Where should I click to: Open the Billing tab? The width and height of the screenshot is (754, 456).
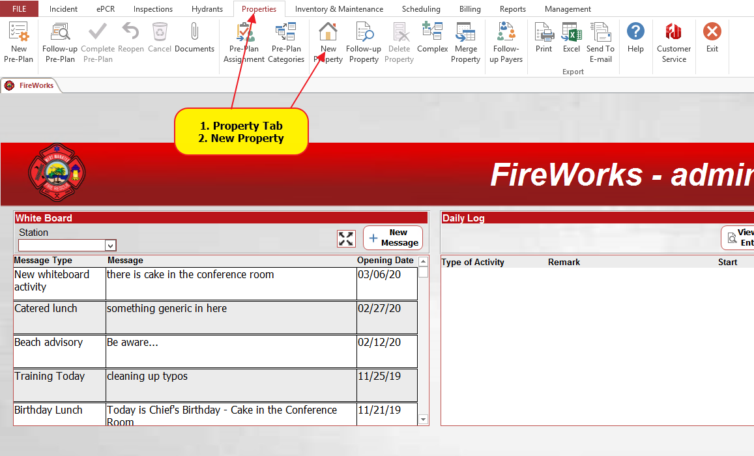[x=470, y=8]
